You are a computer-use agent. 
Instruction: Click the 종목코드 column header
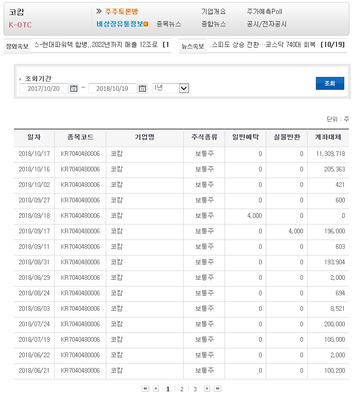pyautogui.click(x=80, y=137)
